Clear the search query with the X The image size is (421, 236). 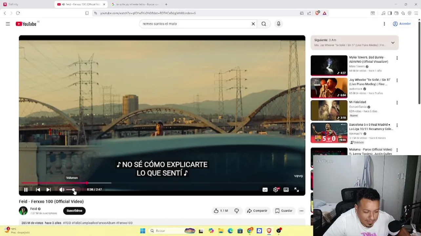pos(253,24)
